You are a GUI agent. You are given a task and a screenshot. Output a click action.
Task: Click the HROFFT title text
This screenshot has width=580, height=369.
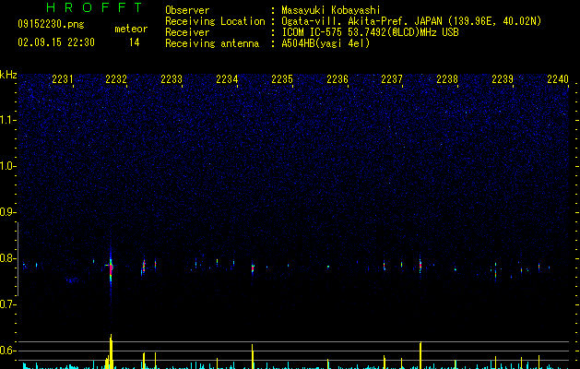pyautogui.click(x=95, y=7)
